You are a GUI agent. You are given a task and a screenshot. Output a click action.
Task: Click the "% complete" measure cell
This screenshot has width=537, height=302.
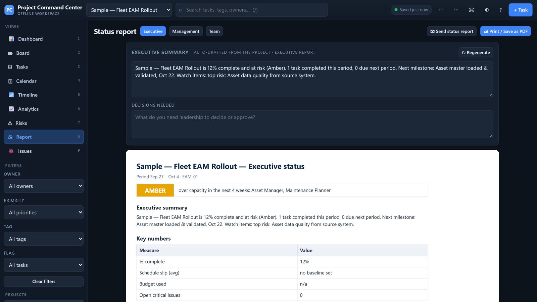coord(217,262)
